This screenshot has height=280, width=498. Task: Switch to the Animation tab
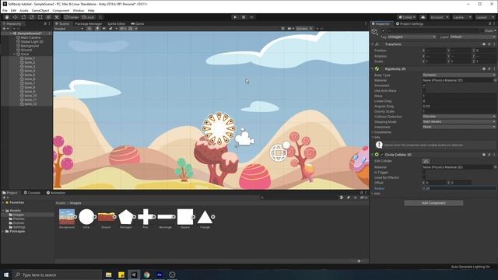point(55,193)
